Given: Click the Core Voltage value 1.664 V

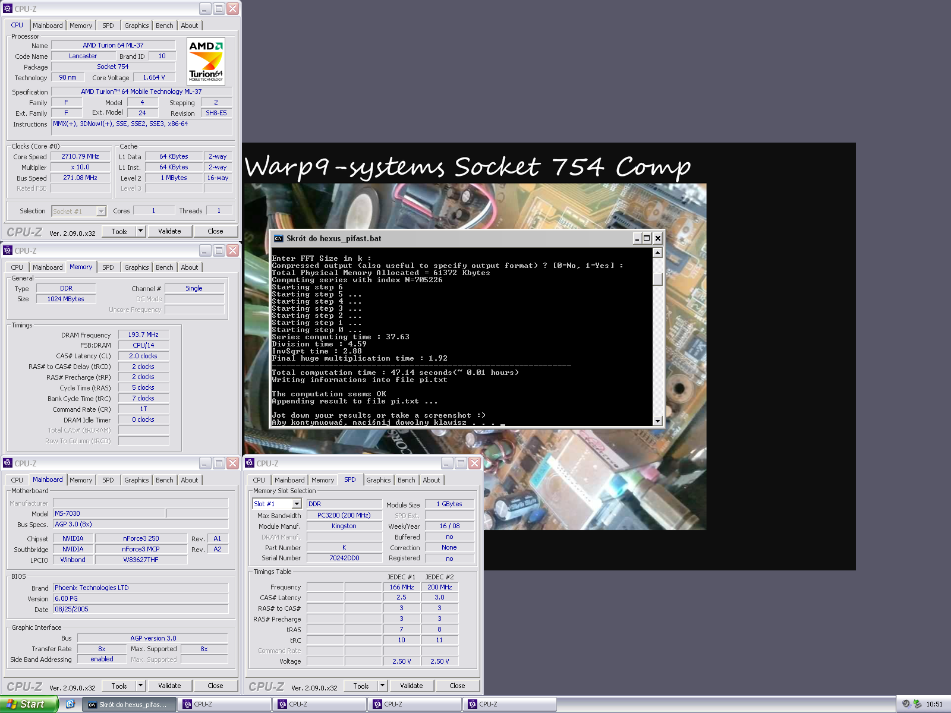Looking at the screenshot, I should (x=154, y=78).
